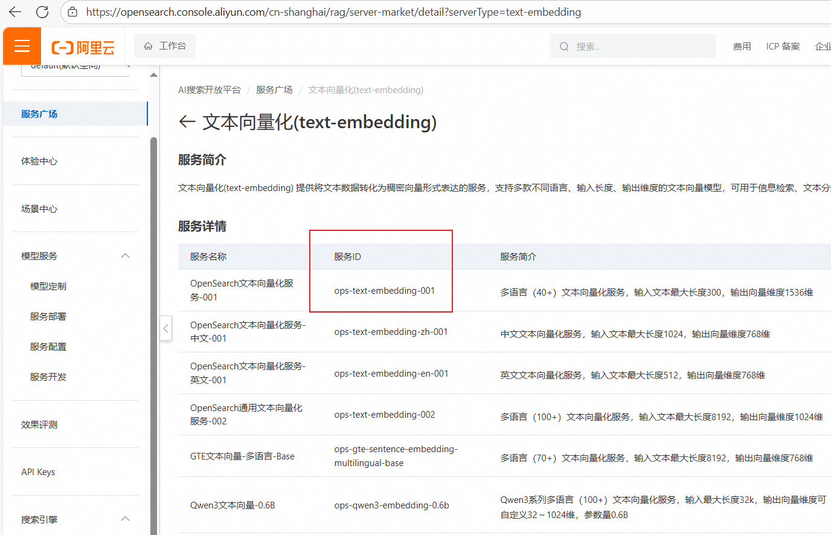Image resolution: width=831 pixels, height=535 pixels.
Task: Click the 英文文本向量化服务 description text
Action: (x=632, y=375)
